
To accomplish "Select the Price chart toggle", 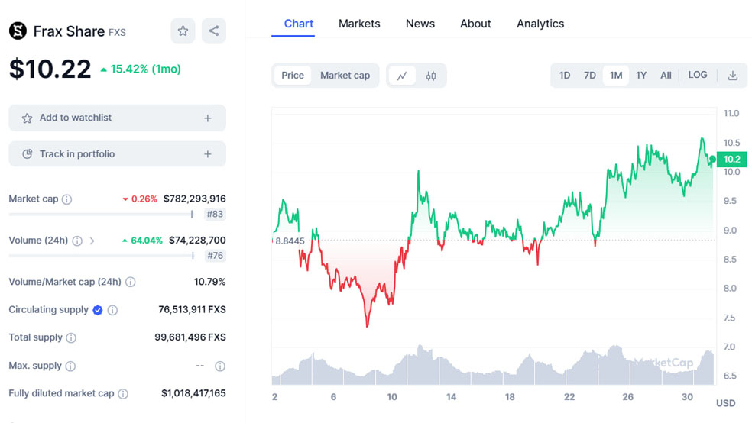I will coord(293,76).
